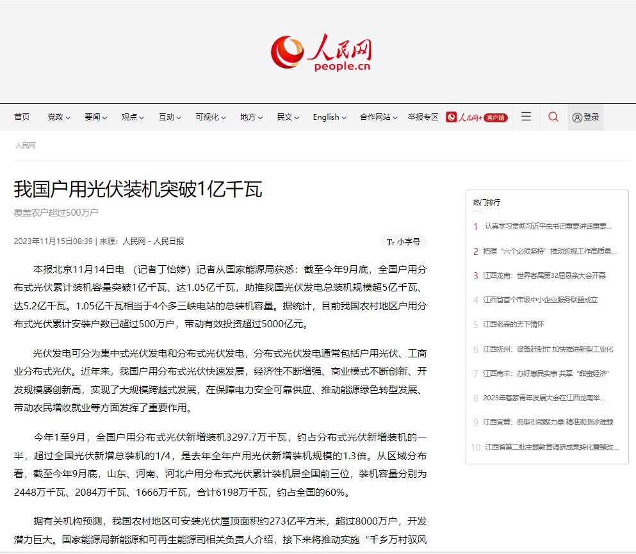Open the 合作网站 dropdown menu
Screen dimensions: 636x554
379,117
